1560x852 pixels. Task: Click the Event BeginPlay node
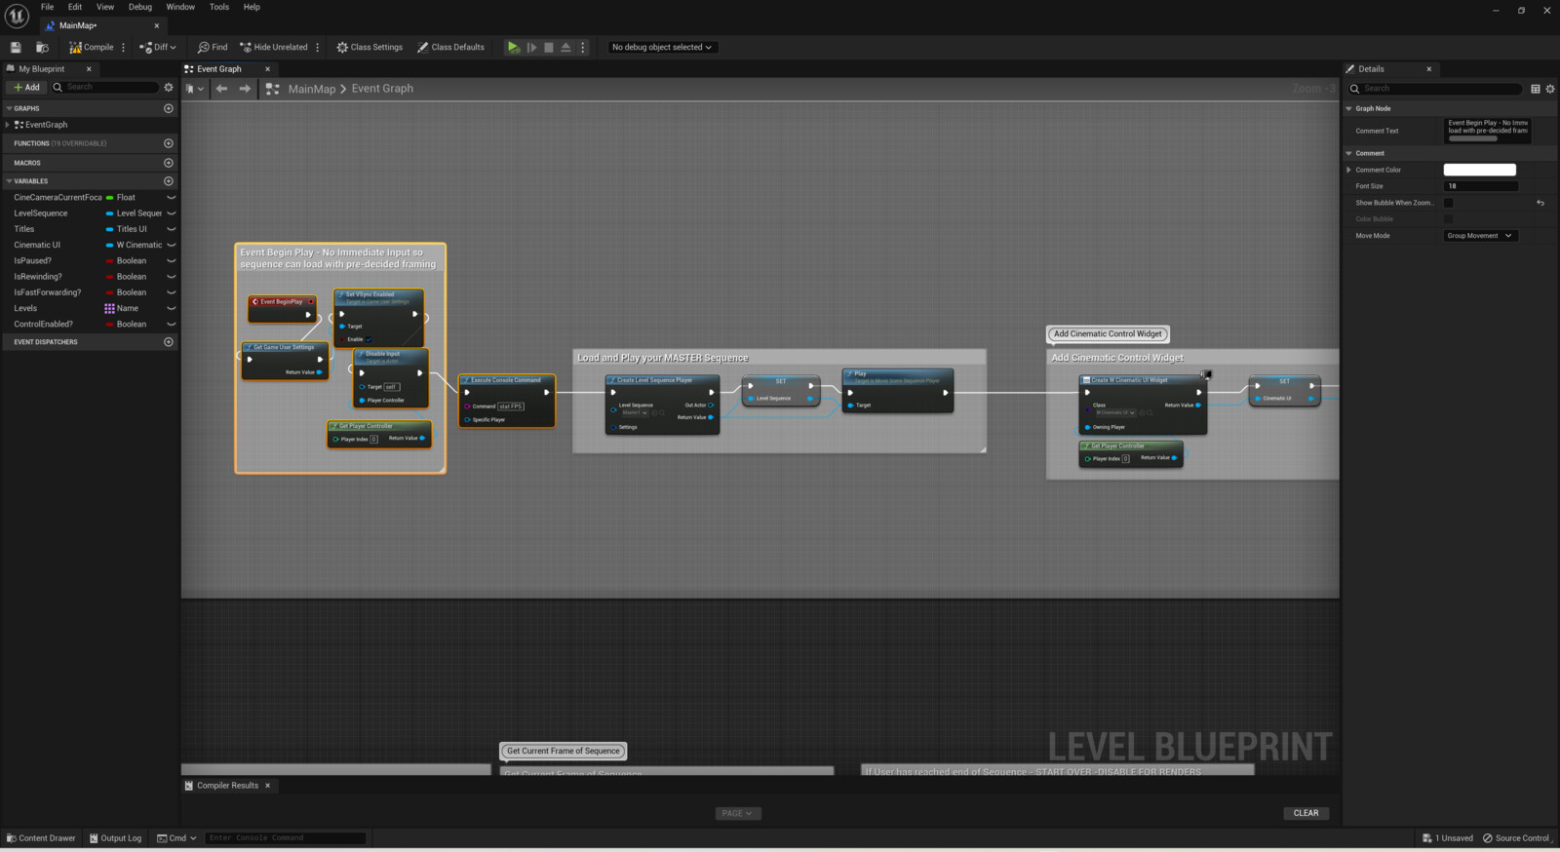tap(283, 308)
